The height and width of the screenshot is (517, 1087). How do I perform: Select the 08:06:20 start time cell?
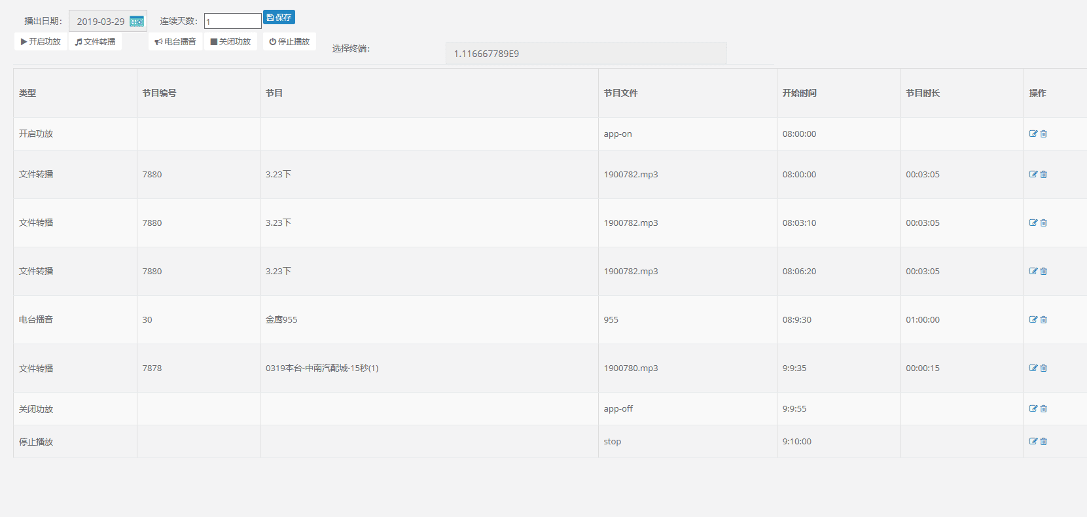click(838, 271)
